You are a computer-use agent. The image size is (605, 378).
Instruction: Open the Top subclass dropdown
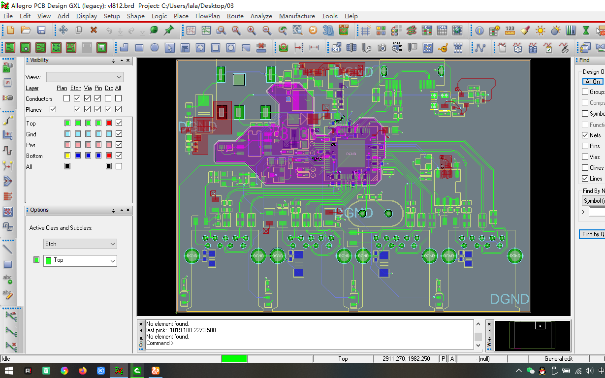pyautogui.click(x=80, y=260)
